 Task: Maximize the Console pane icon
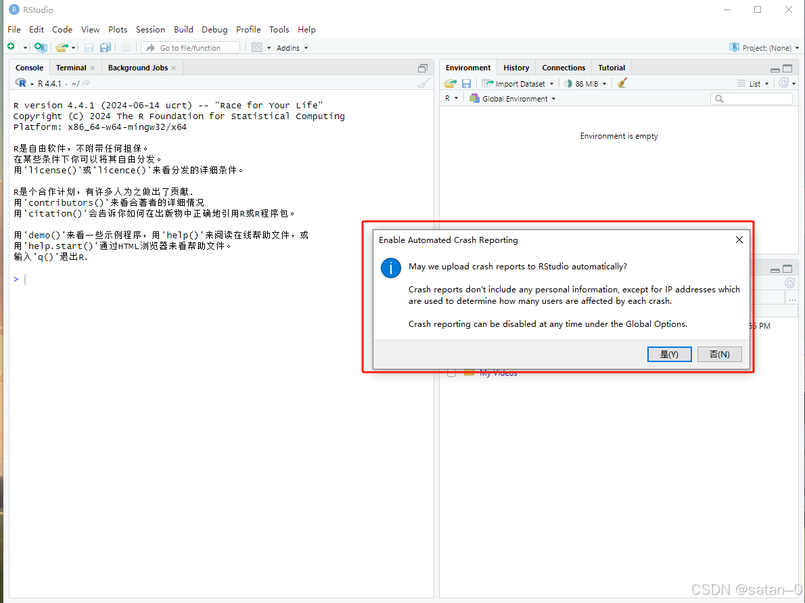coord(423,68)
